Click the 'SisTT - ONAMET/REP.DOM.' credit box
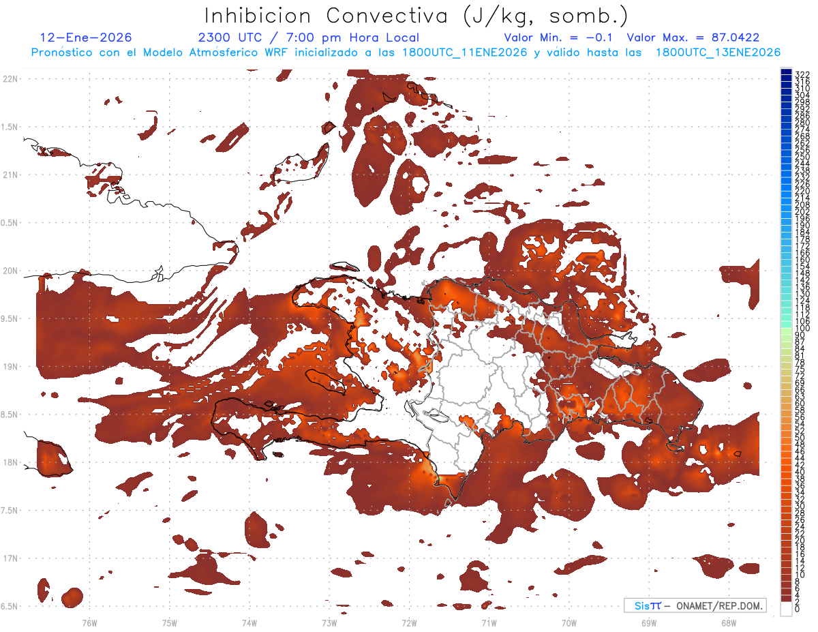 tap(695, 605)
